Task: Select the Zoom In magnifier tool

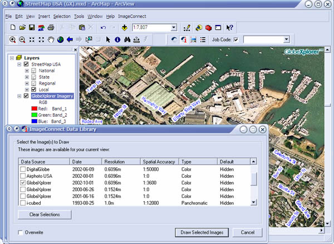Action: 13,39
